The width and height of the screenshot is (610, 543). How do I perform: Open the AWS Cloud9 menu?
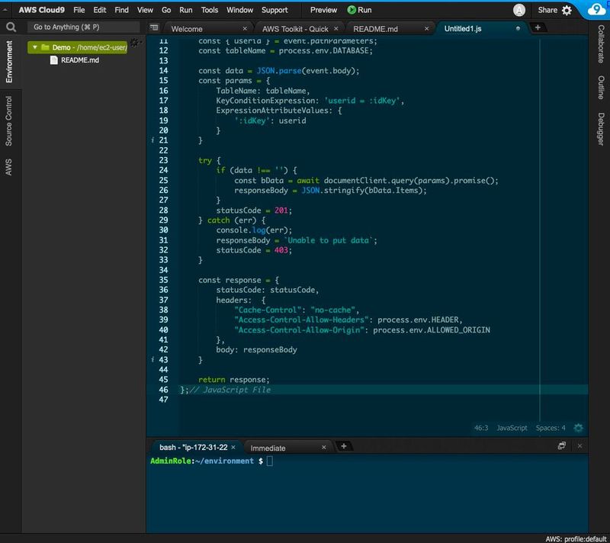42,10
